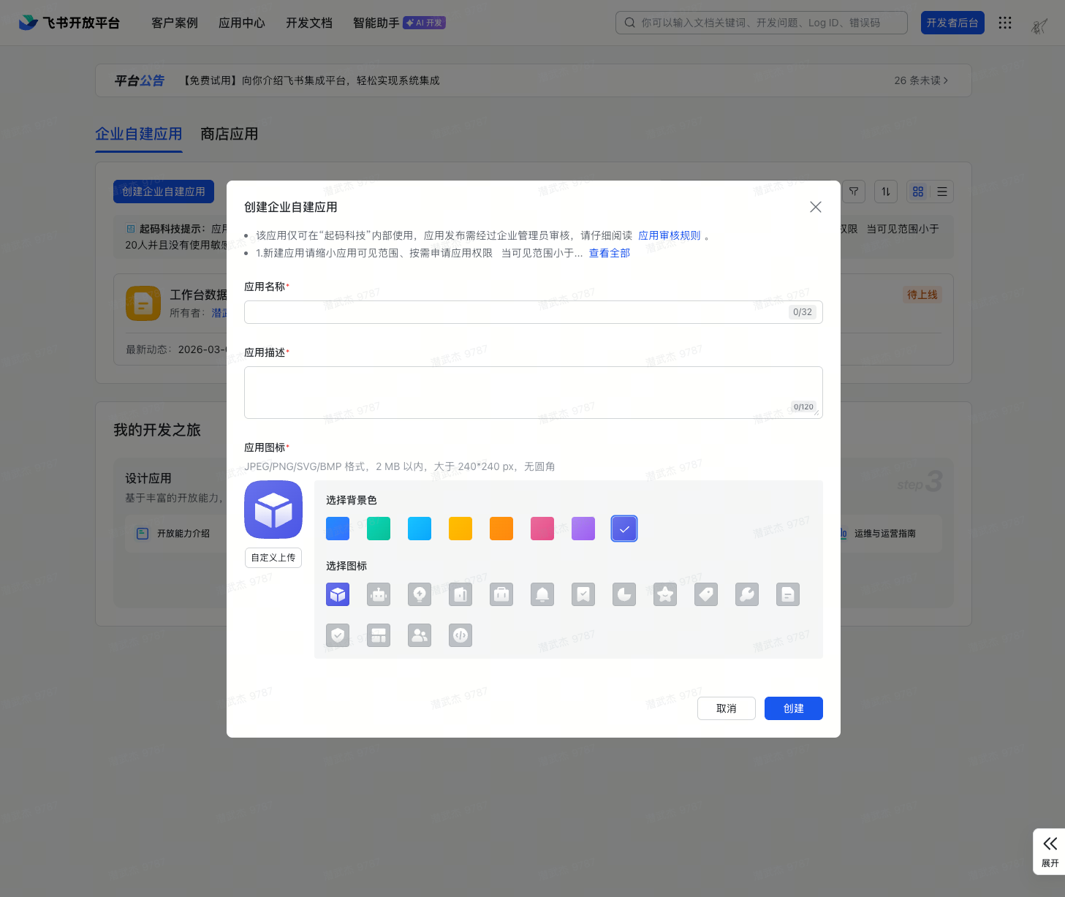Select the shield checkmark app icon
This screenshot has height=897, width=1065.
tap(338, 635)
